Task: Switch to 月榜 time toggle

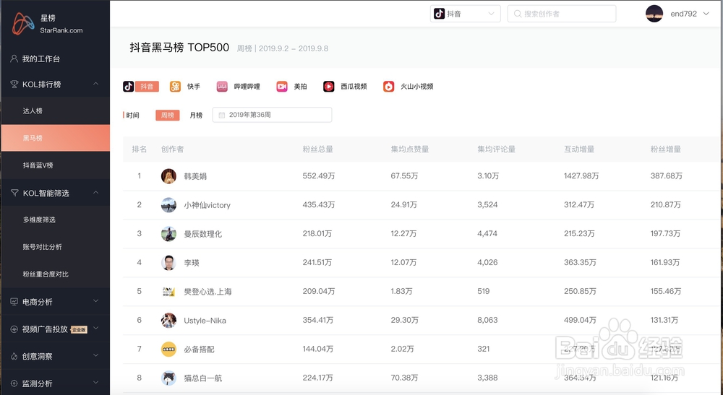Action: tap(196, 115)
